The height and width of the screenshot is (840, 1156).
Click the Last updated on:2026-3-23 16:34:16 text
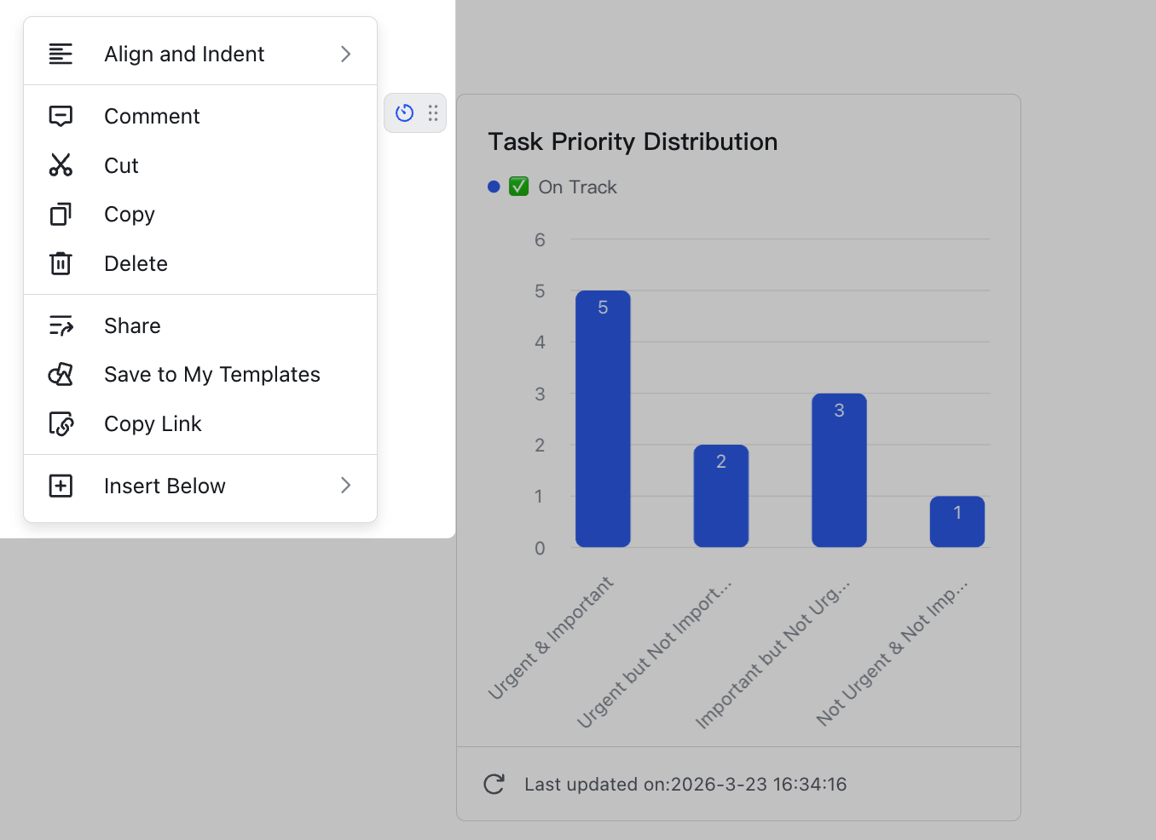685,784
